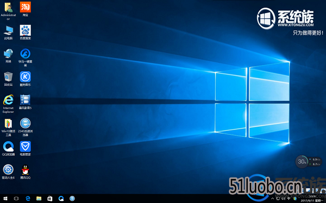The width and height of the screenshot is (326, 203).
Task: Select This PC (此电脑) desktop icon
Action: pos(8,33)
